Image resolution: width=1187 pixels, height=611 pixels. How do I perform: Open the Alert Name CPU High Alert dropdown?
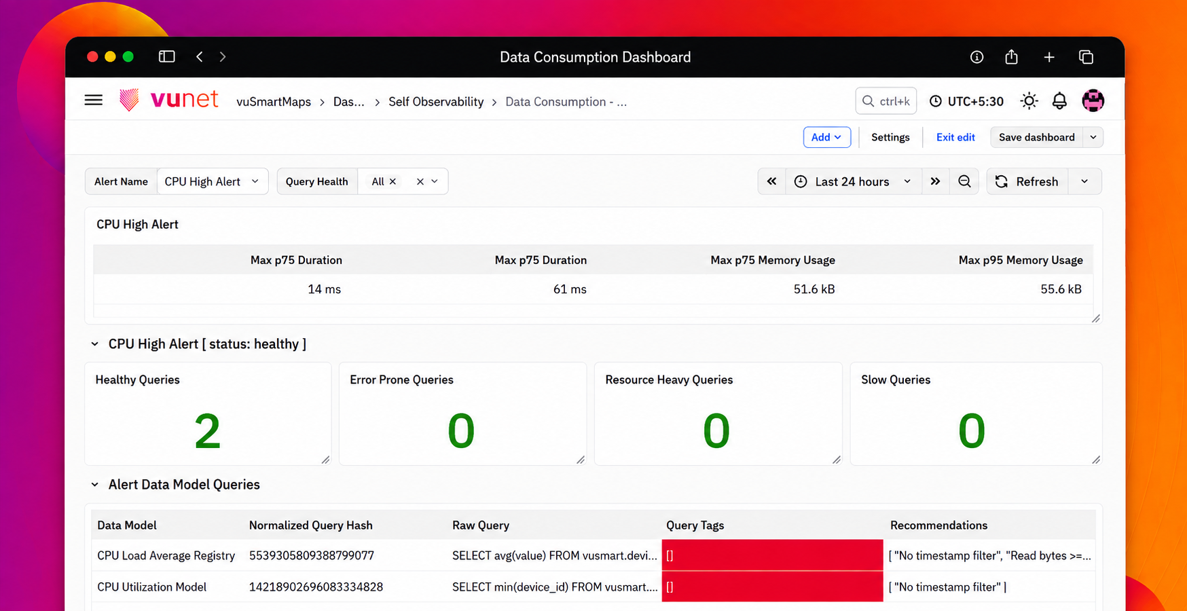(x=213, y=181)
